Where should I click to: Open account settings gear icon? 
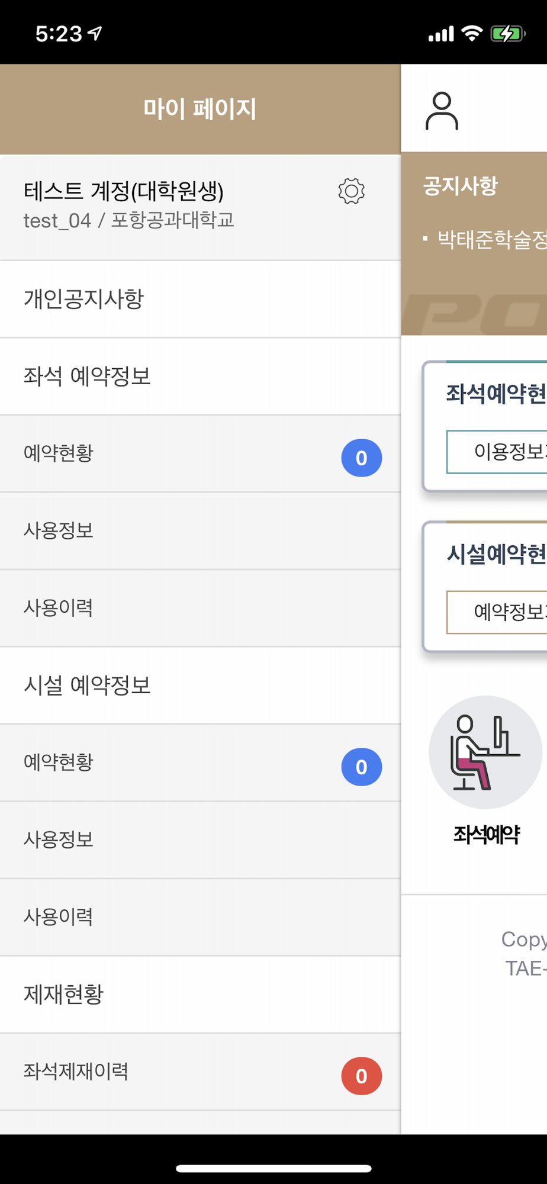tap(351, 191)
